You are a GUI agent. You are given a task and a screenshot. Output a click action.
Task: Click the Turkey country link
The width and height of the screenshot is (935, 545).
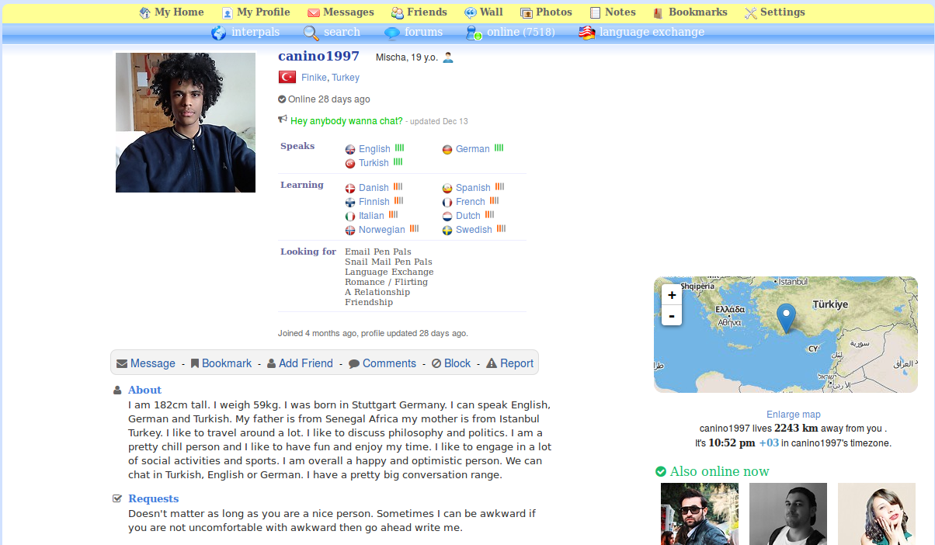tap(346, 78)
